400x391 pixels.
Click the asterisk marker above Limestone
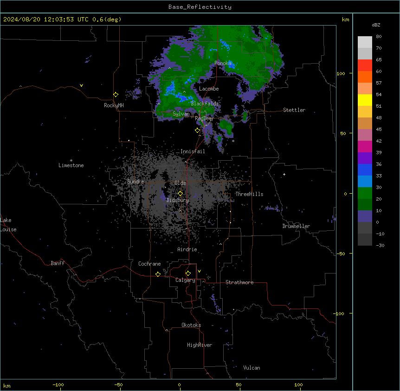pyautogui.click(x=71, y=161)
